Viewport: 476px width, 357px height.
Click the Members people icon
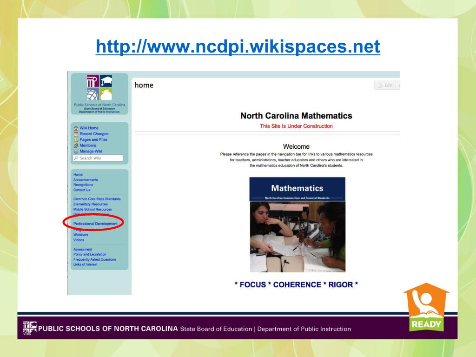coord(76,145)
